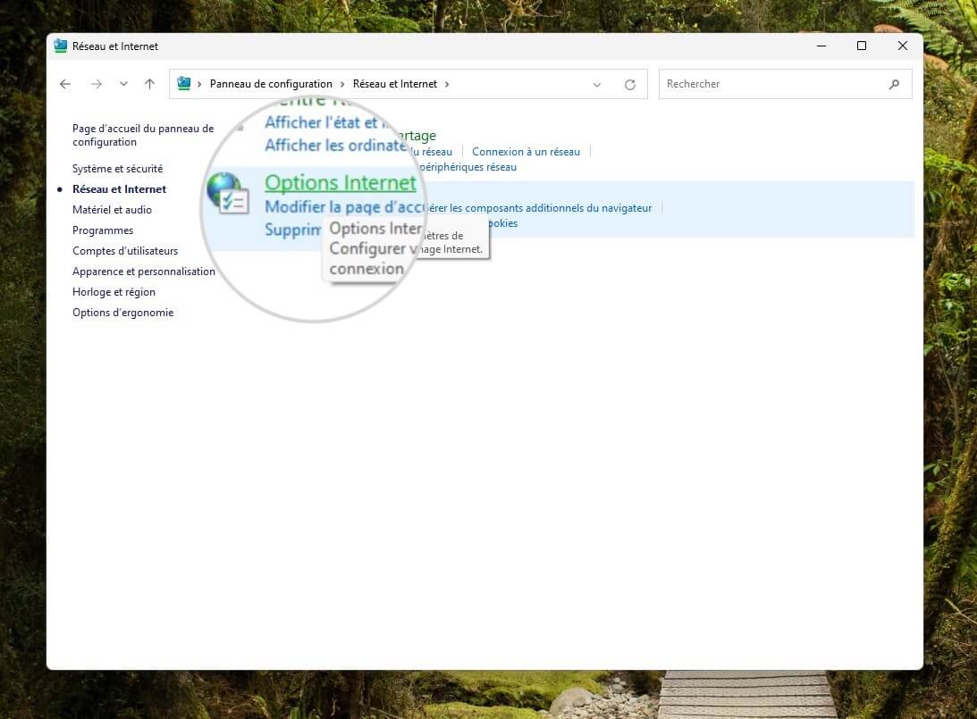Viewport: 977px width, 719px height.
Task: Open Système et sécurité category
Action: pyautogui.click(x=117, y=169)
